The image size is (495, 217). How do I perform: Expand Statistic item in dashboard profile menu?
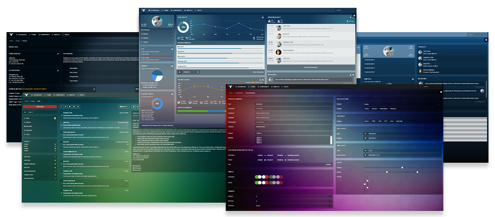[x=157, y=34]
